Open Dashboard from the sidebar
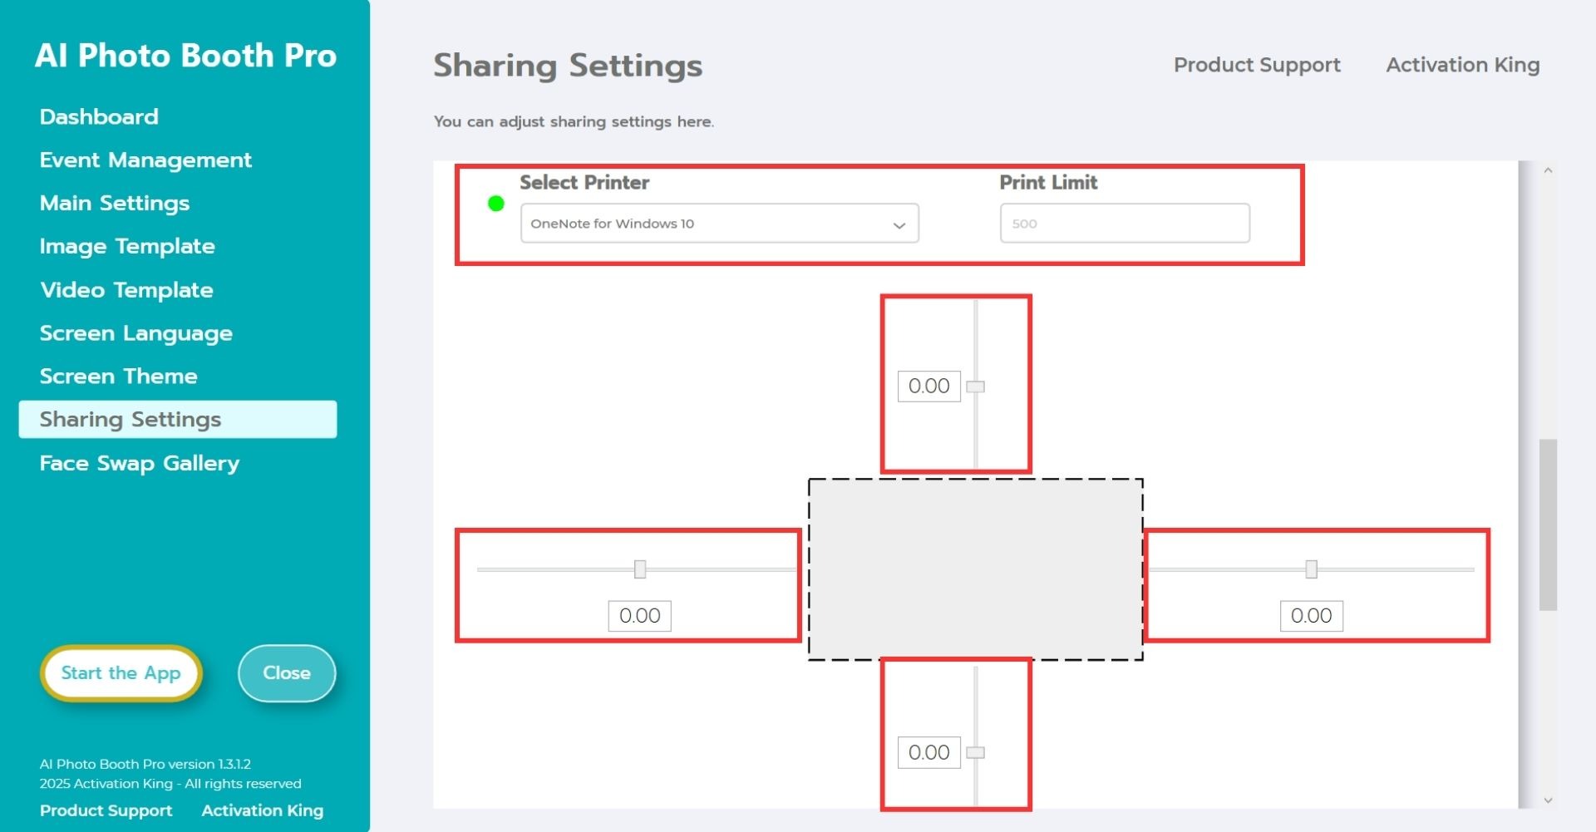Image resolution: width=1596 pixels, height=832 pixels. pyautogui.click(x=99, y=117)
